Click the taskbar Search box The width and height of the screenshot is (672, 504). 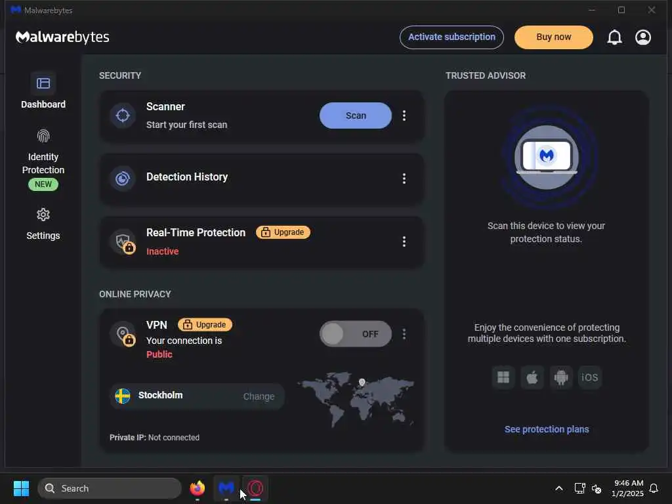click(110, 488)
